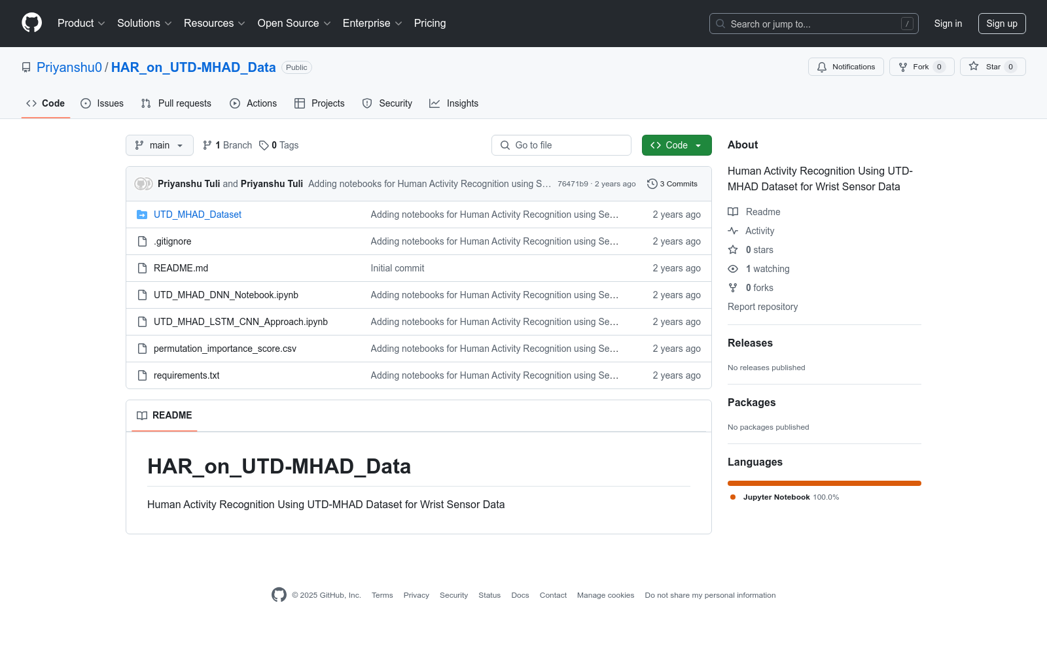Click the eye icon beside 1 watching
Image resolution: width=1047 pixels, height=654 pixels.
click(733, 269)
